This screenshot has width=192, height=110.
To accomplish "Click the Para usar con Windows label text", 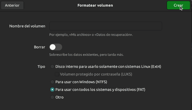I will click(81, 82).
